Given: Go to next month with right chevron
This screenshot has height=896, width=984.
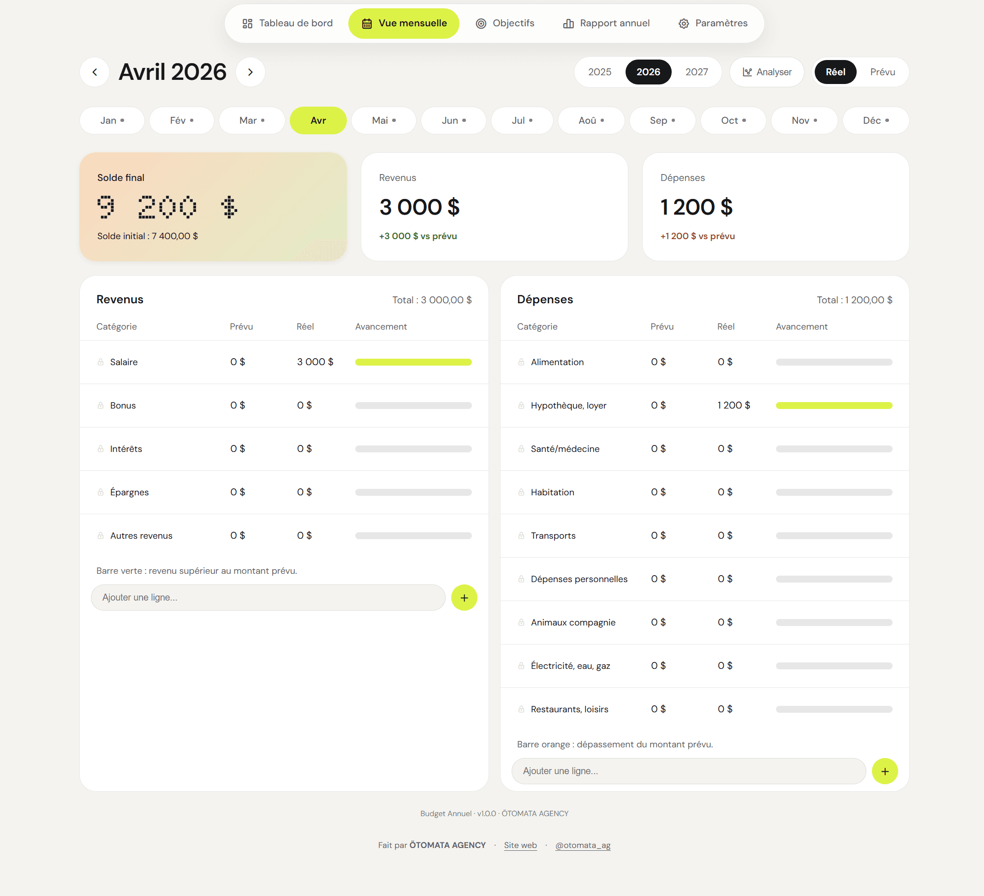Looking at the screenshot, I should point(250,72).
